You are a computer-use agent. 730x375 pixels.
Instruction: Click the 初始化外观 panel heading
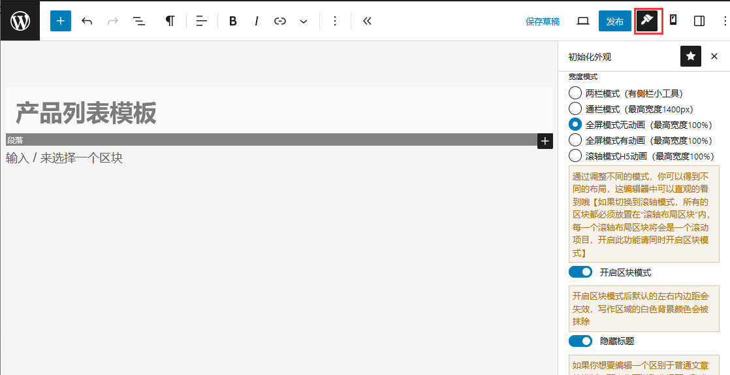590,57
